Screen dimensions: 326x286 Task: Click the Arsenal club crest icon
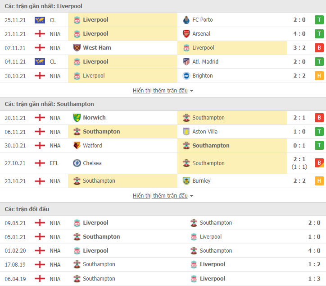point(186,34)
